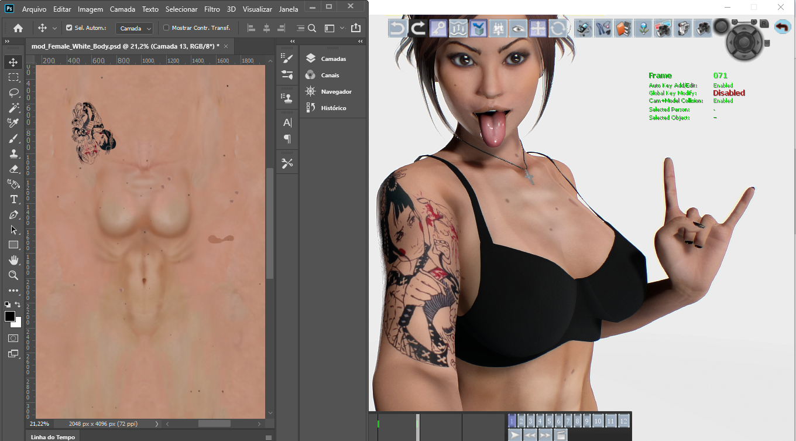The height and width of the screenshot is (441, 796).
Task: Select the Move tool
Action: pos(13,62)
